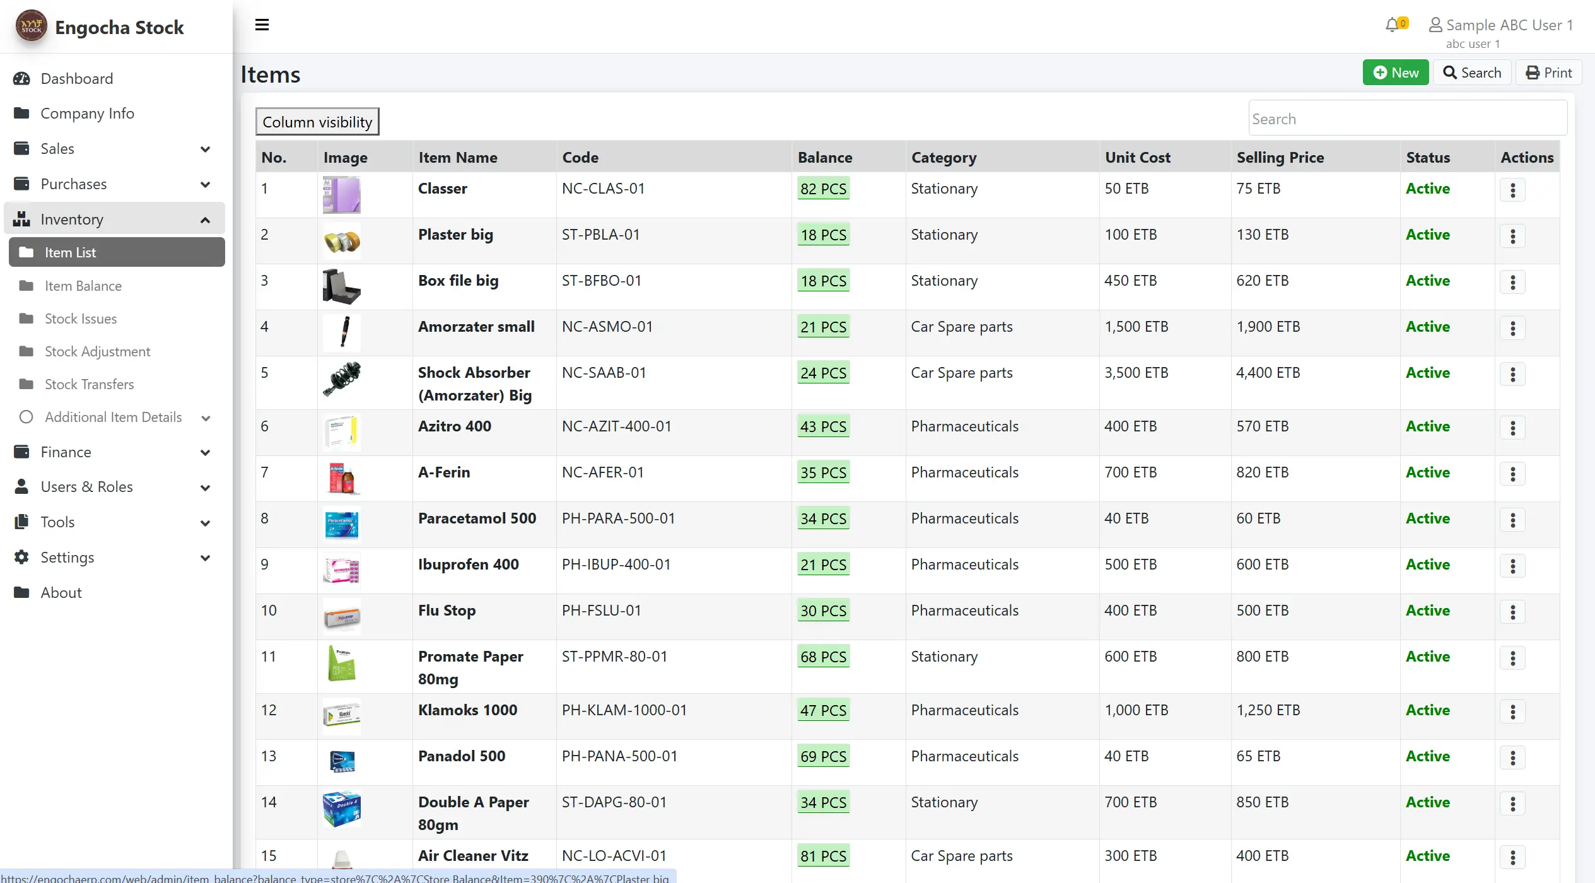Open actions menu for Amorzater small row
Viewport: 1595px width, 883px height.
[1512, 329]
